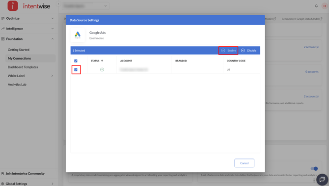Click the Enable button in selection bar
Screen dimensions: 329x186
228,51
